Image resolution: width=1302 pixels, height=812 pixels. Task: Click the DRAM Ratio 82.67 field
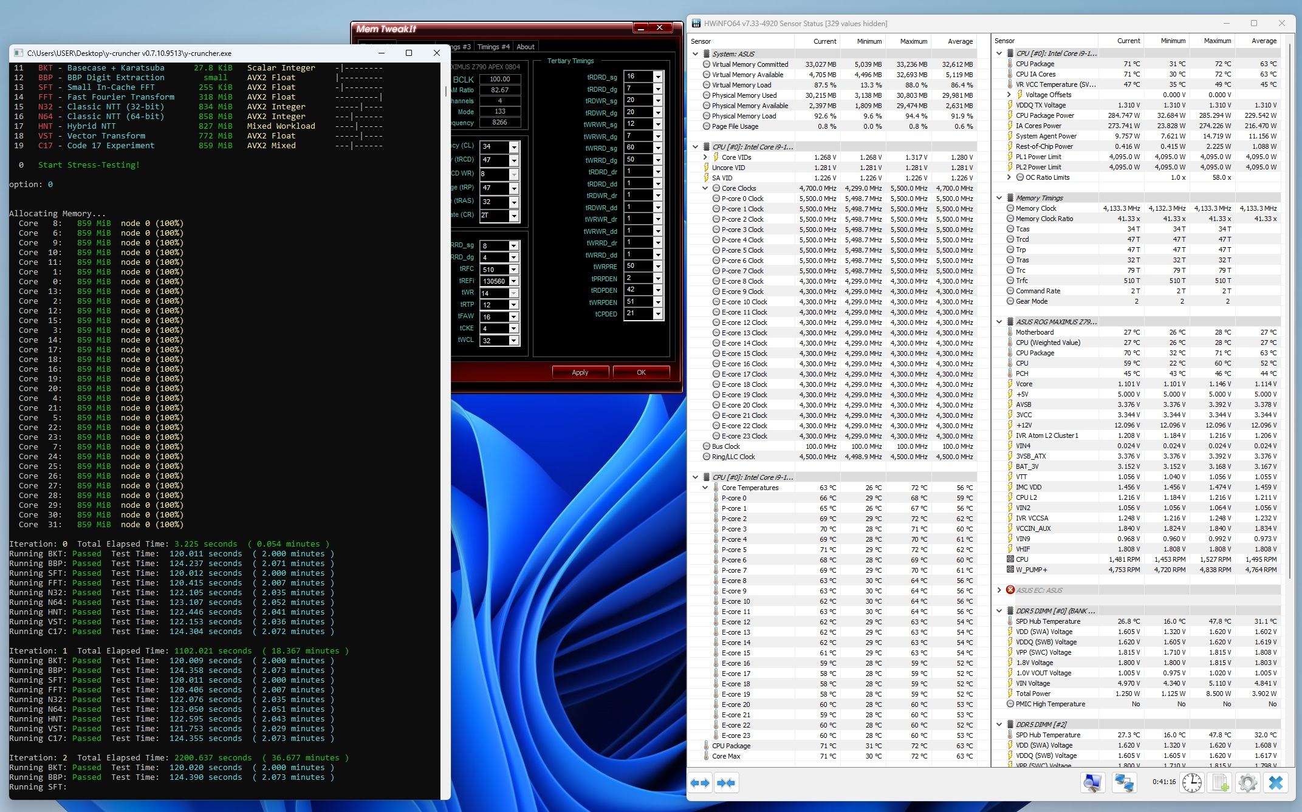tap(500, 90)
